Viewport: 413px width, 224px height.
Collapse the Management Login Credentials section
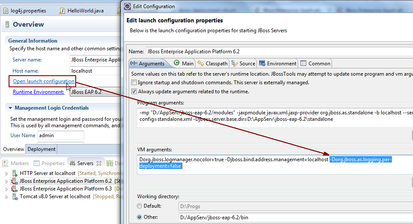[x=10, y=108]
